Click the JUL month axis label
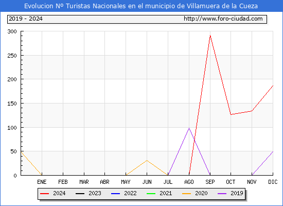The width and height of the screenshot is (283, 206). [168, 182]
